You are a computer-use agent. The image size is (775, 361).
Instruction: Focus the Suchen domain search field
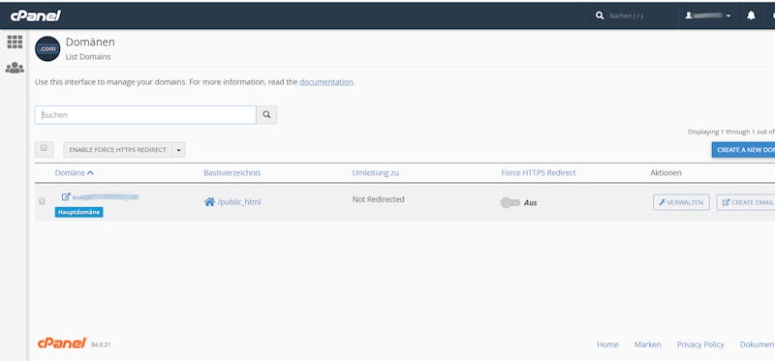click(x=146, y=114)
